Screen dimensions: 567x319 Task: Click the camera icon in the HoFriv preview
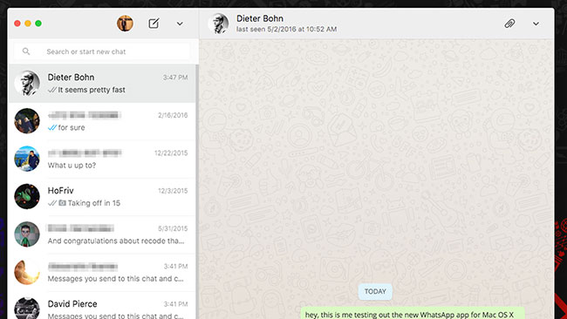(x=62, y=203)
